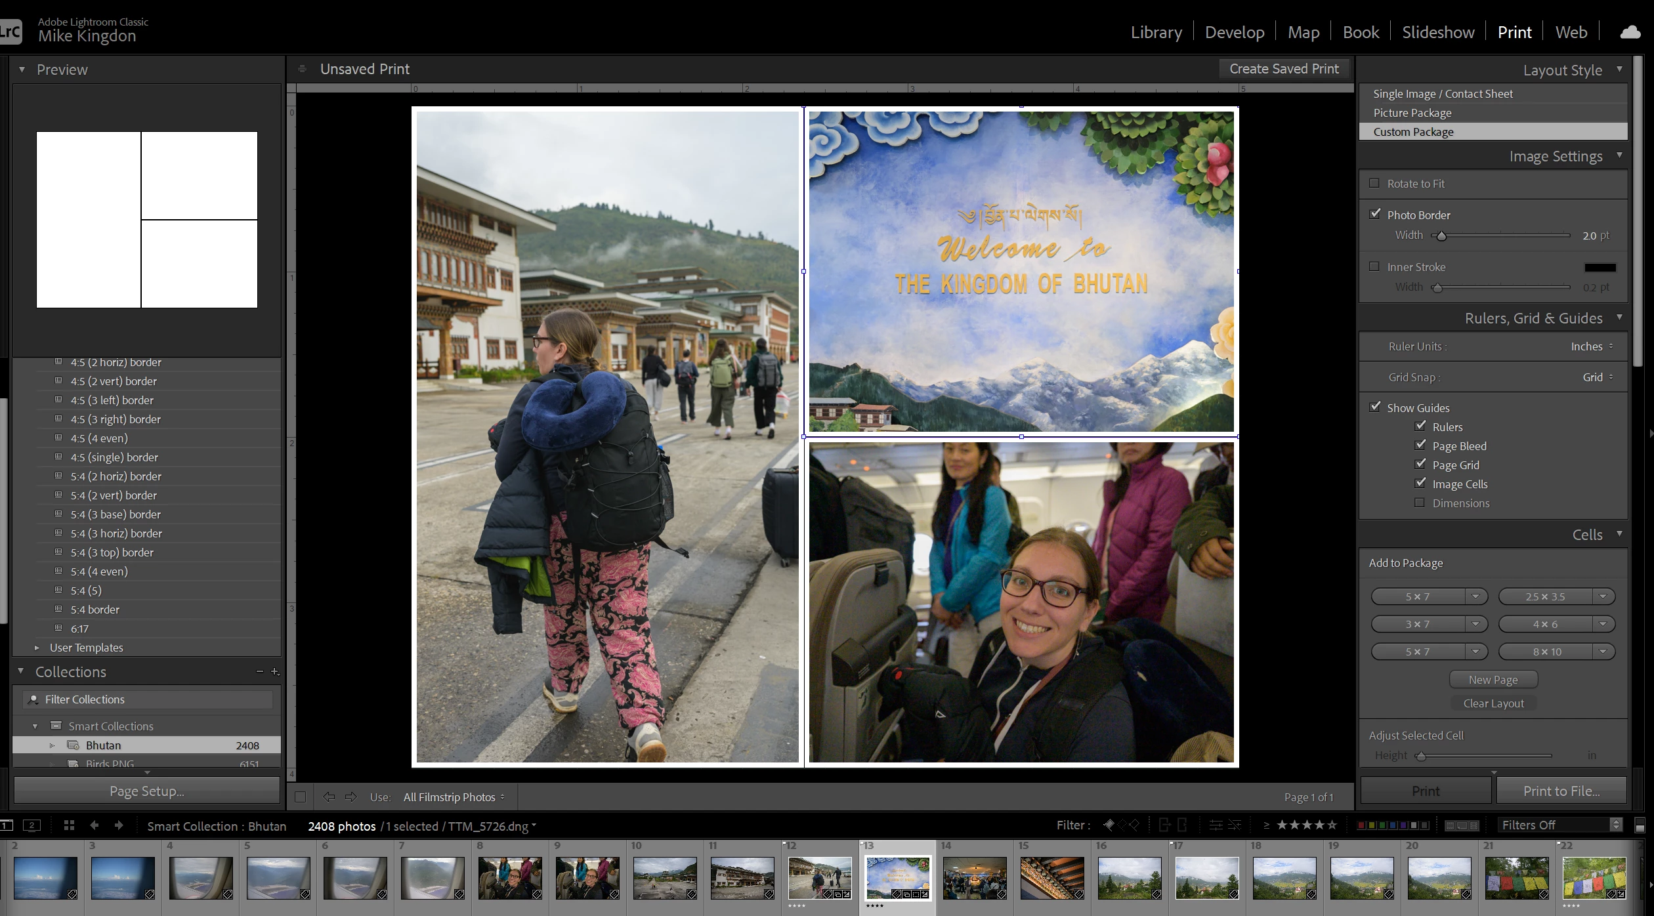Open the second monitor display button

coord(32,825)
